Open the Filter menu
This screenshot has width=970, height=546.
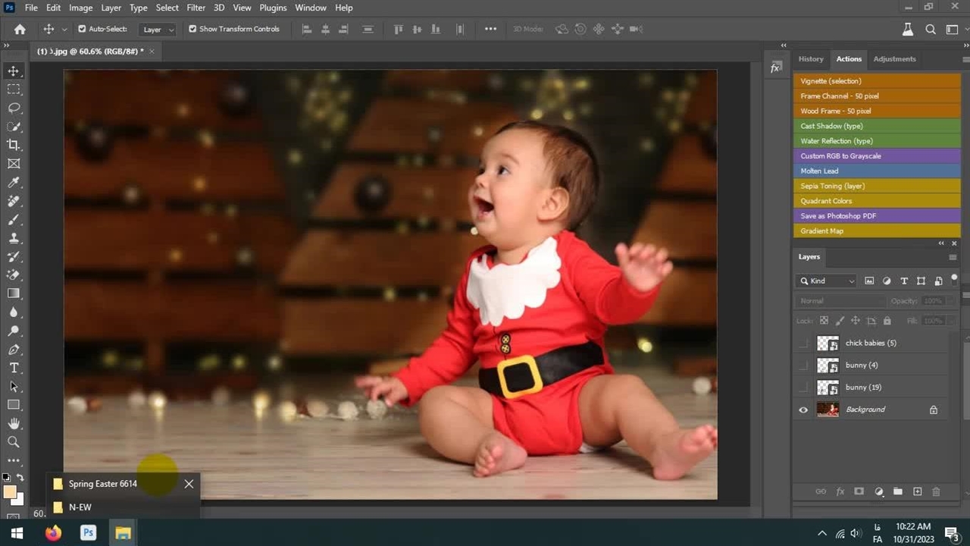click(196, 8)
